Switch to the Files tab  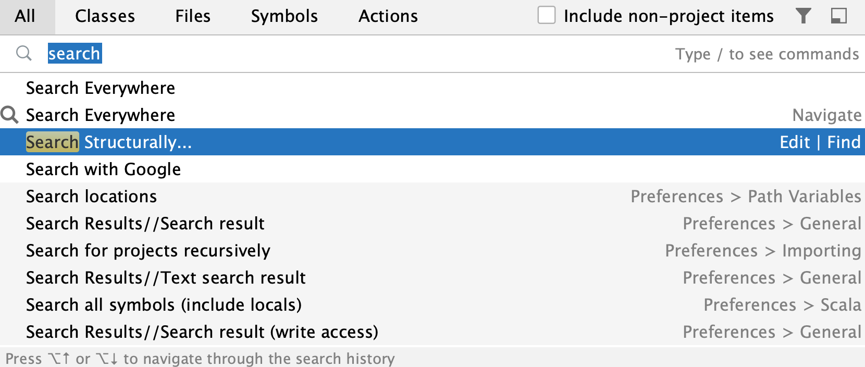click(x=192, y=16)
